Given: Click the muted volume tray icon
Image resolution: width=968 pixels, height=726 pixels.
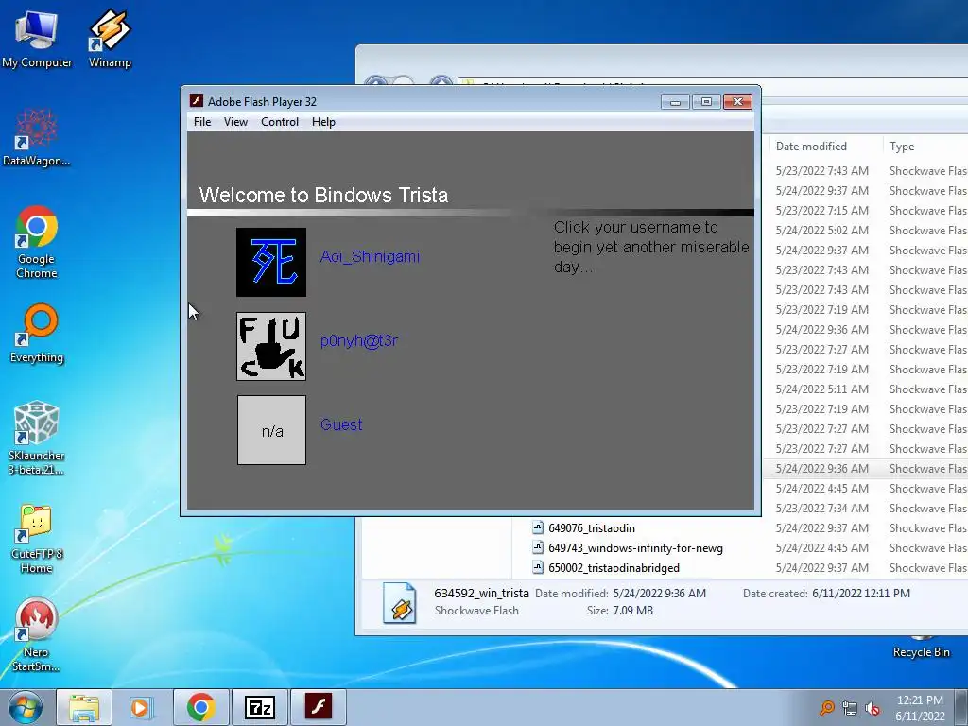Looking at the screenshot, I should 873,708.
